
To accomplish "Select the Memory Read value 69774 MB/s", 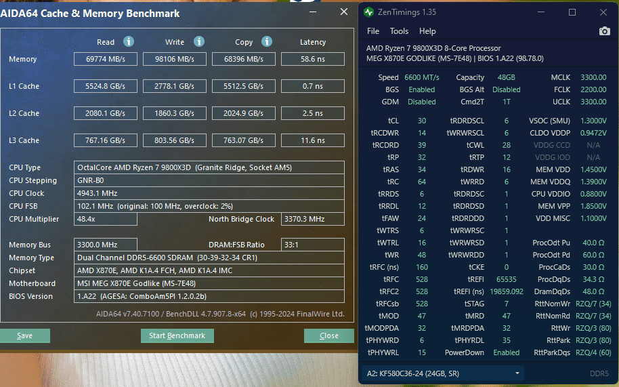I will pos(106,59).
